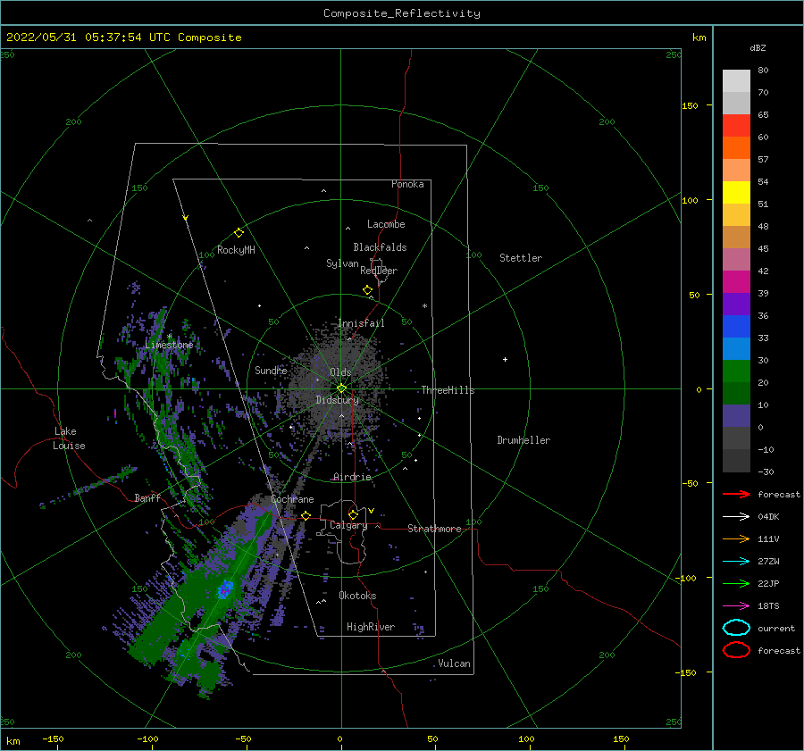Click the Strathmore town label
The width and height of the screenshot is (804, 751).
[x=434, y=529]
